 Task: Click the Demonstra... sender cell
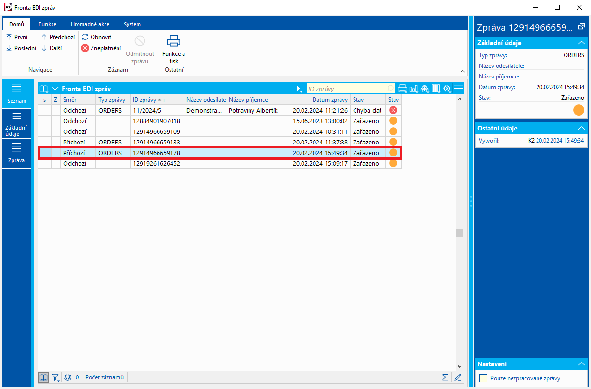click(x=205, y=110)
